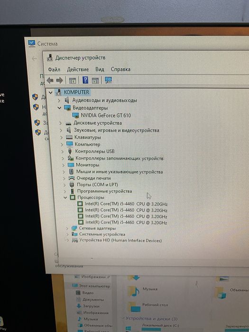Expand Сетевые адаптеры
Viewport: 249px width, 332px height.
67,228
